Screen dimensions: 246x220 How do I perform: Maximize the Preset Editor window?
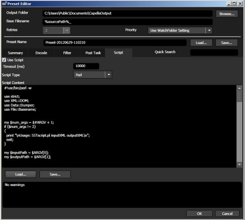(x=234, y=4)
